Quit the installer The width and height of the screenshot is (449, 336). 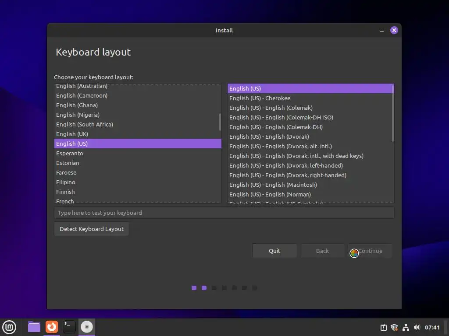(274, 251)
